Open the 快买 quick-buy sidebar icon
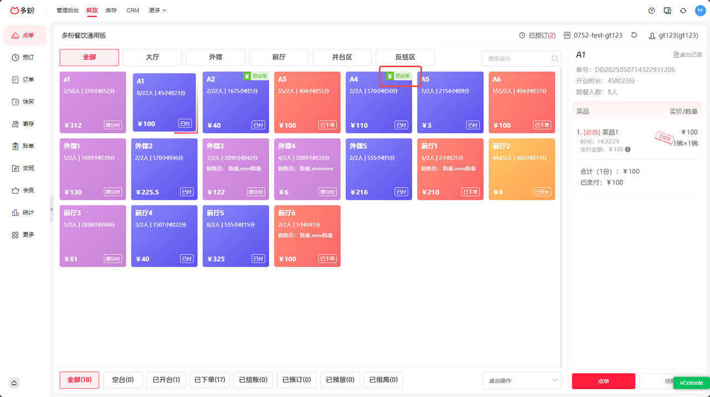The height and width of the screenshot is (397, 710). click(23, 102)
